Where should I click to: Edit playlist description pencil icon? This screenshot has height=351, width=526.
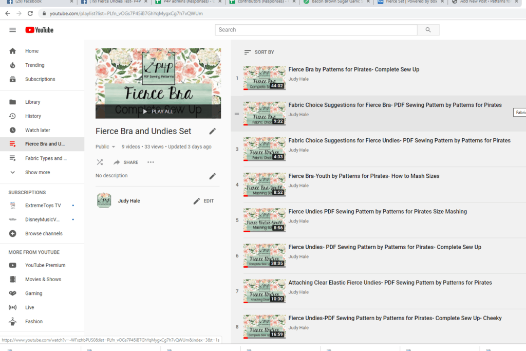coord(213,176)
